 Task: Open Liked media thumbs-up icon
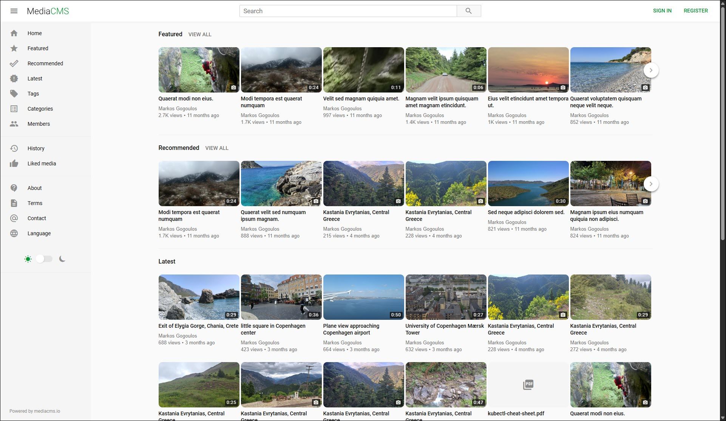click(14, 163)
